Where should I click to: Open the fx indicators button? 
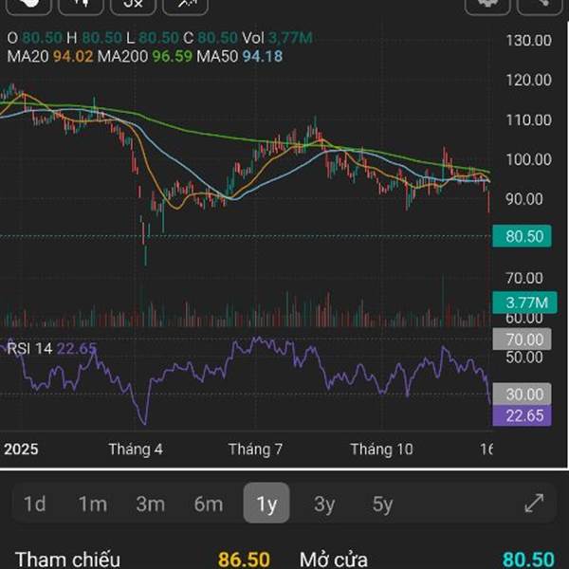pyautogui.click(x=133, y=5)
